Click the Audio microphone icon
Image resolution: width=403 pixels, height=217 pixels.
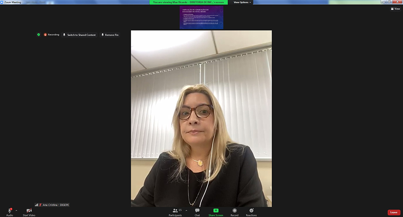(9, 210)
